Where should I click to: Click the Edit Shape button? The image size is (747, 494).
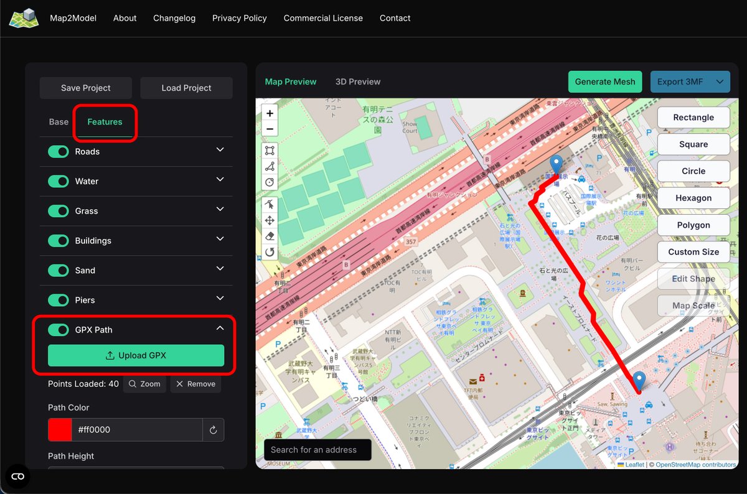[693, 279]
